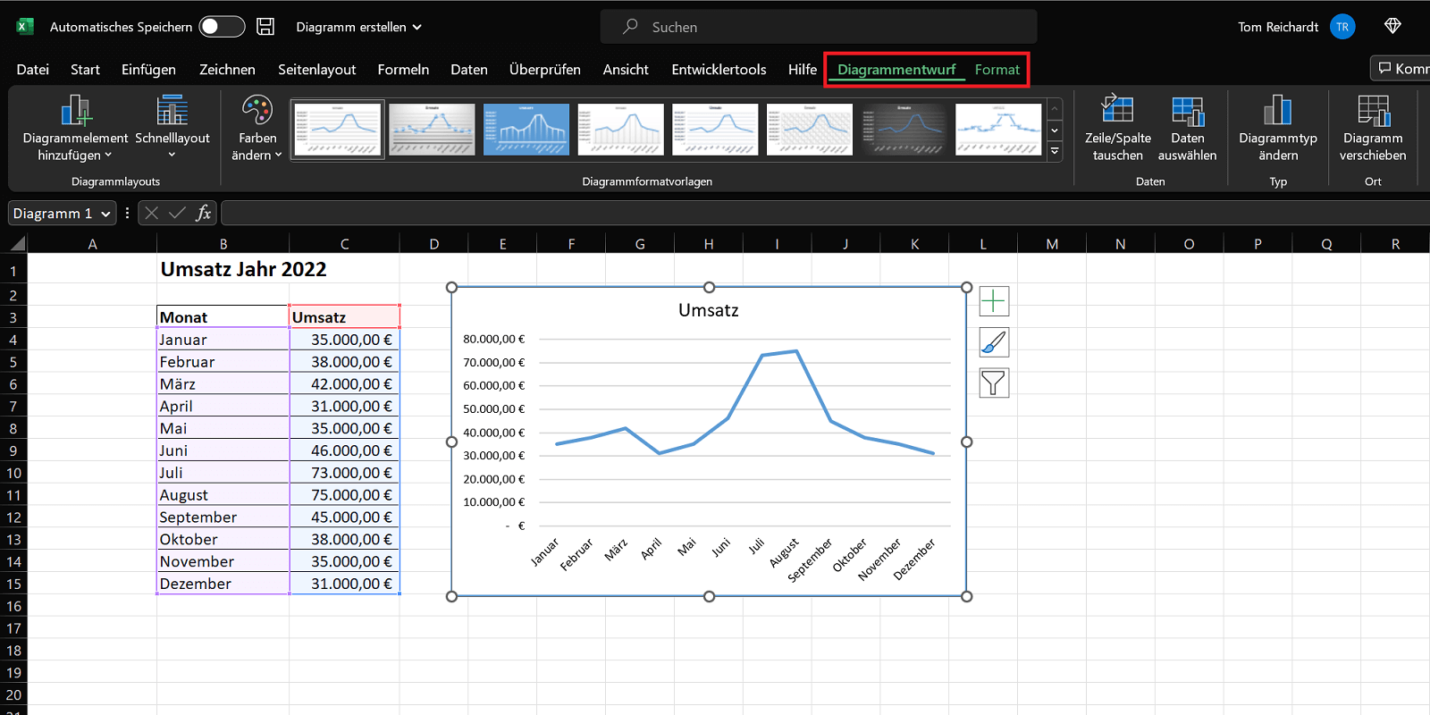Go to the Formeln tab
The image size is (1430, 715).
[403, 69]
